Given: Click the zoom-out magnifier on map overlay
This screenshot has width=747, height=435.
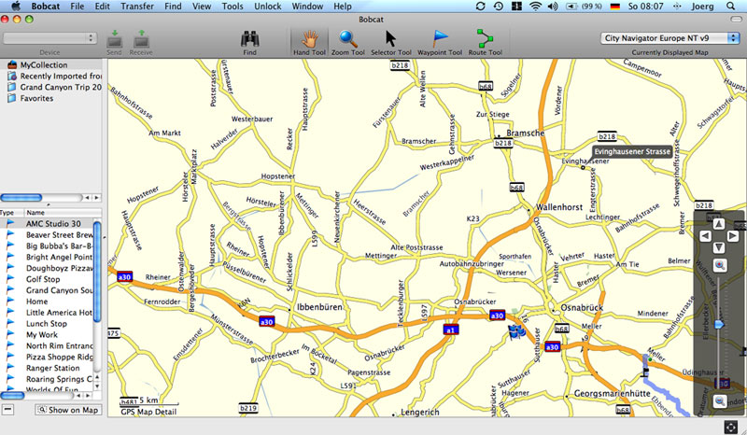Looking at the screenshot, I should [x=720, y=400].
